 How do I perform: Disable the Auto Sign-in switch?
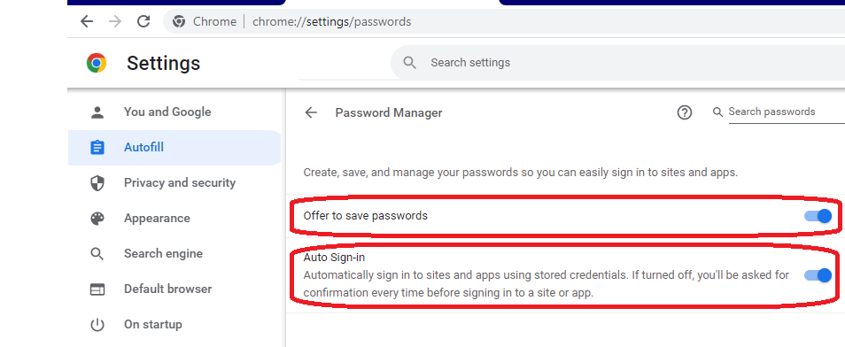818,275
